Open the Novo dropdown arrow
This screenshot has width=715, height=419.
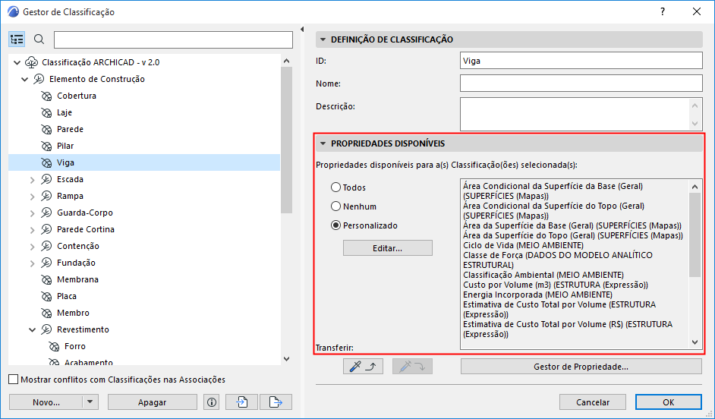(x=90, y=402)
